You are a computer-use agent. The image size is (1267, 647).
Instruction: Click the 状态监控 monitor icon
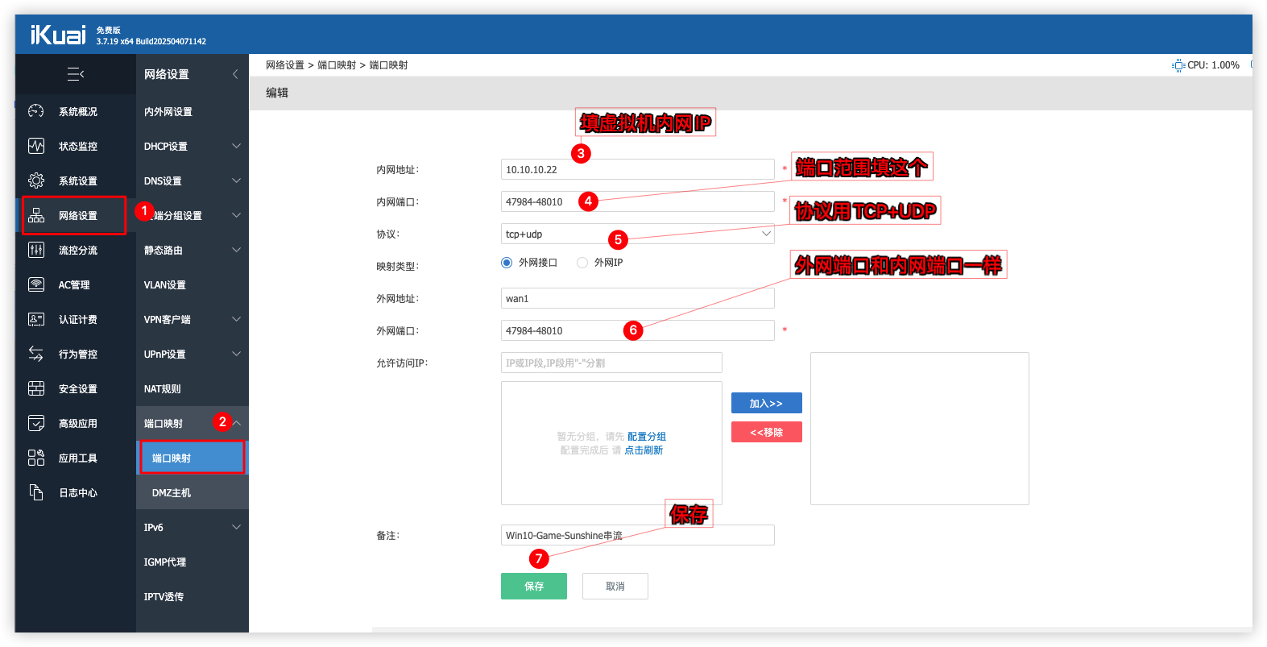coord(36,146)
